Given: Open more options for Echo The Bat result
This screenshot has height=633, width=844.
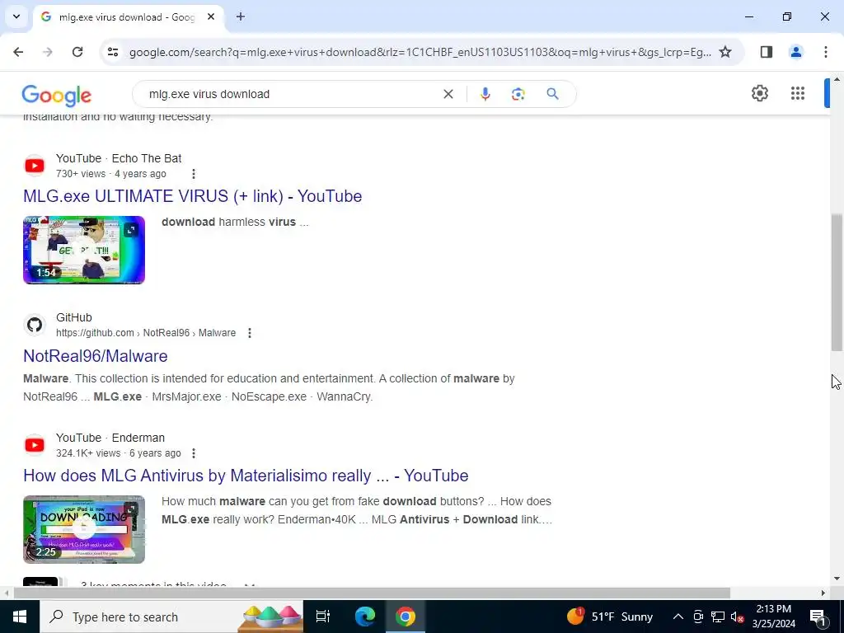Looking at the screenshot, I should (x=194, y=174).
